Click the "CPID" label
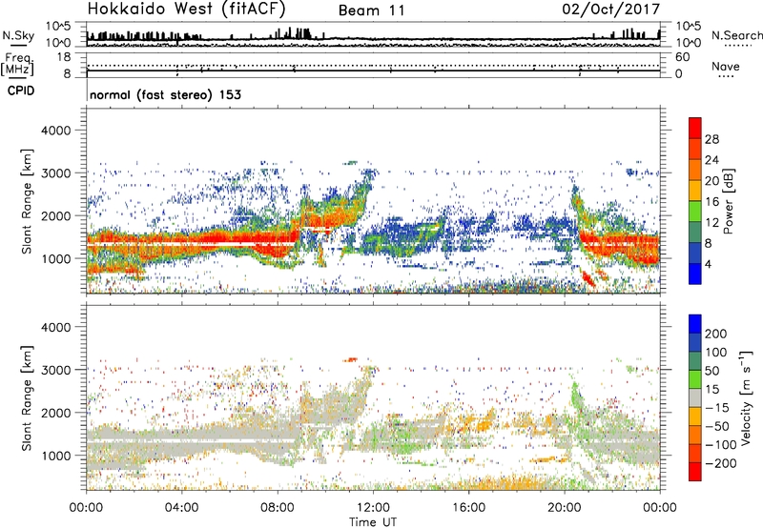The height and width of the screenshot is (528, 763). click(x=21, y=91)
